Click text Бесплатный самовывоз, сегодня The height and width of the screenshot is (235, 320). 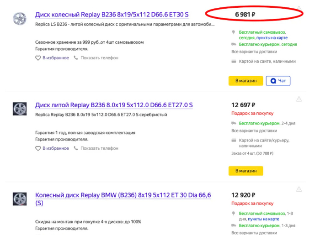pyautogui.click(x=262, y=35)
